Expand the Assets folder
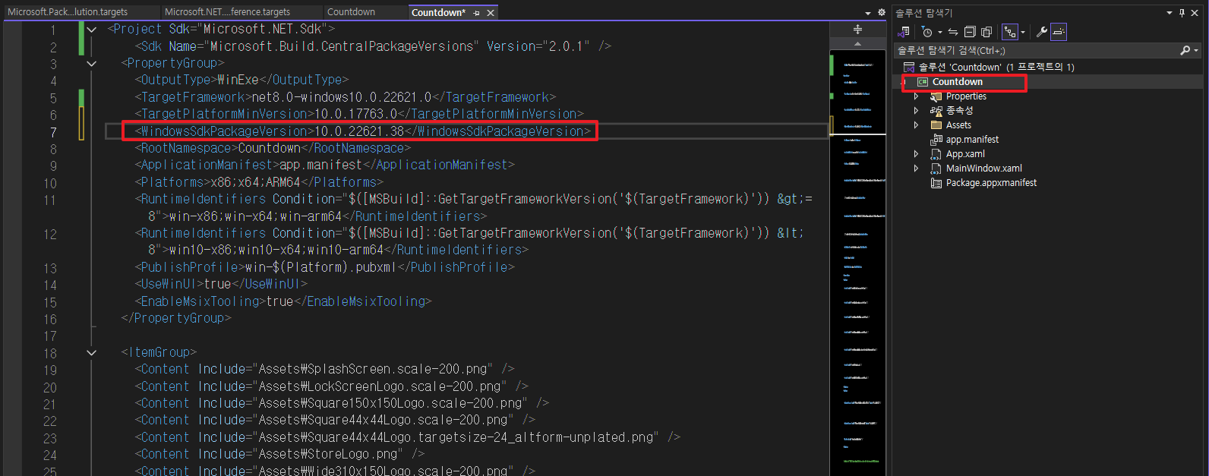This screenshot has height=476, width=1209. point(916,125)
